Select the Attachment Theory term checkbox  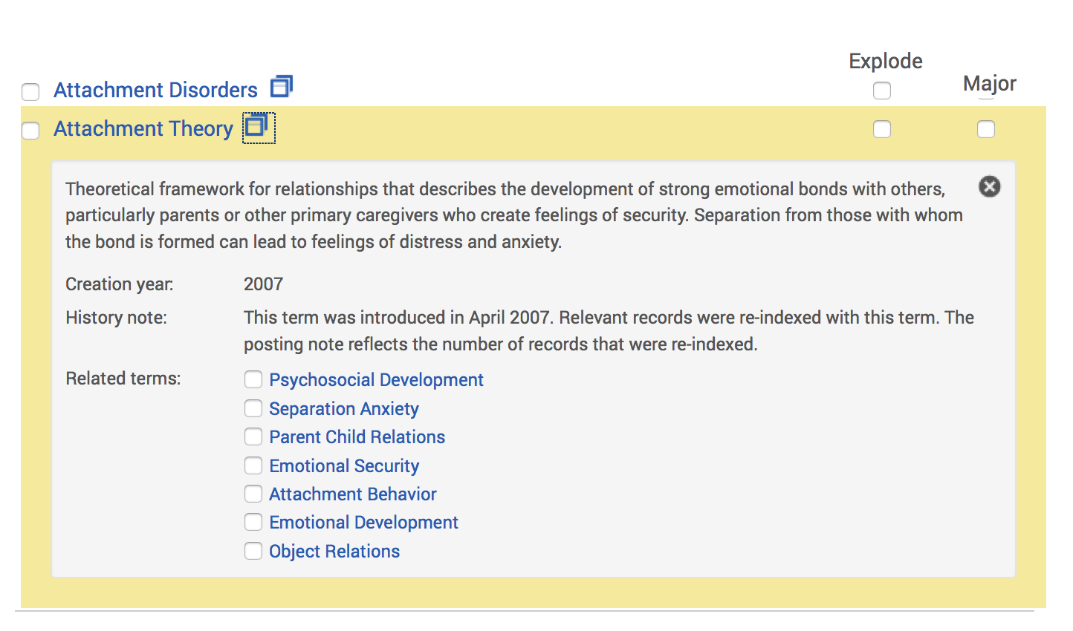30,131
